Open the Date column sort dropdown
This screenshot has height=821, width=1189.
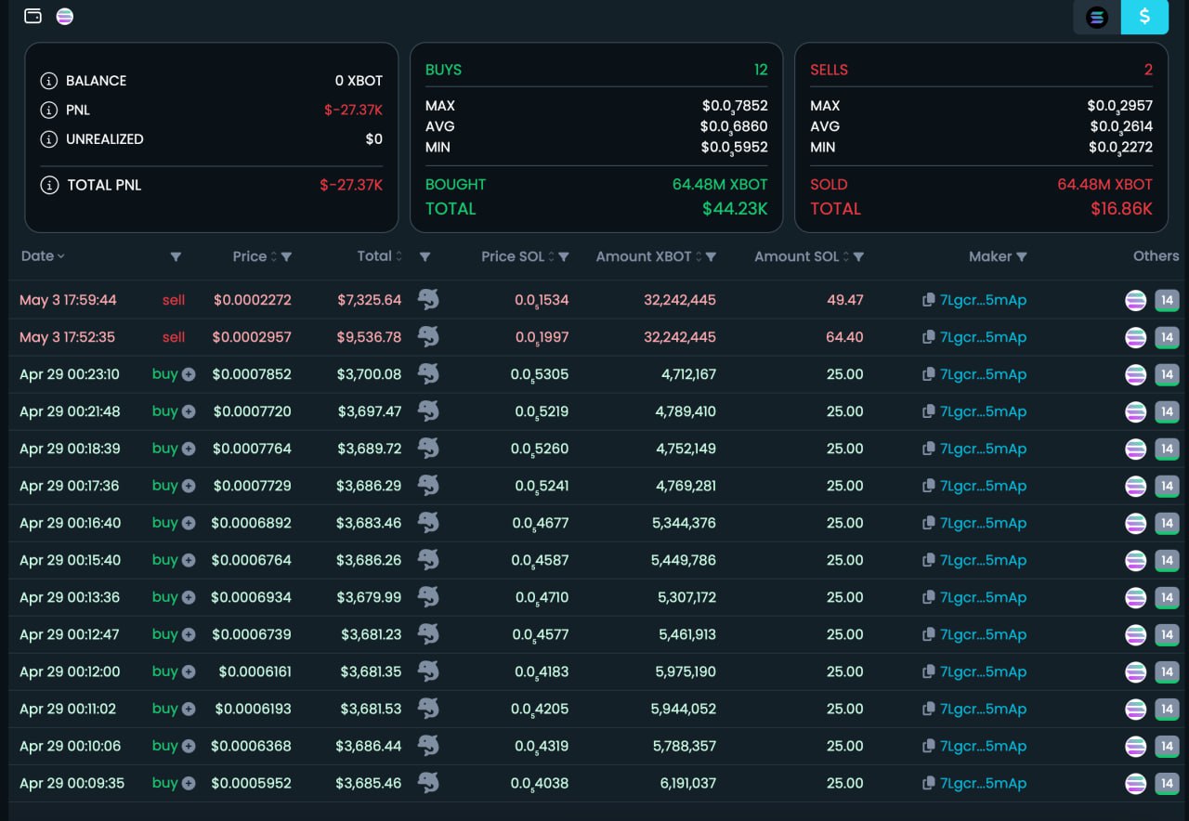coord(43,256)
